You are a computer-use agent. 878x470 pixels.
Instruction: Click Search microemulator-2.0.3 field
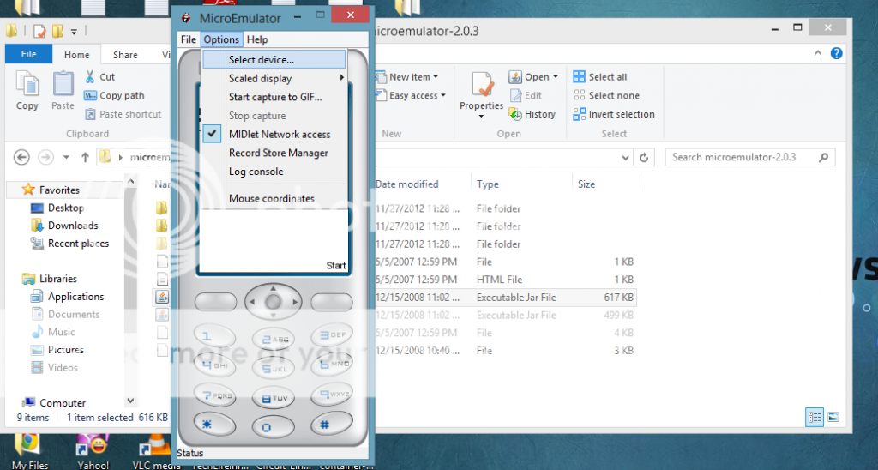point(749,158)
